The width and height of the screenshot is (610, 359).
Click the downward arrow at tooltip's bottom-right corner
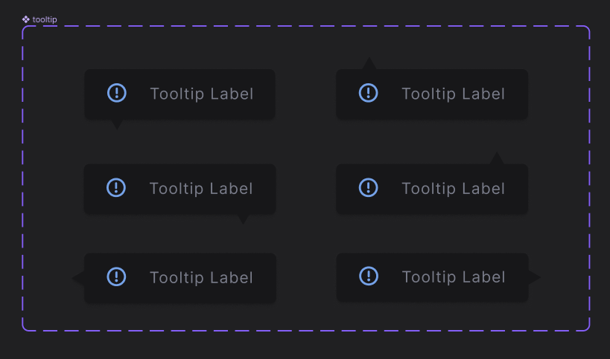pos(243,219)
